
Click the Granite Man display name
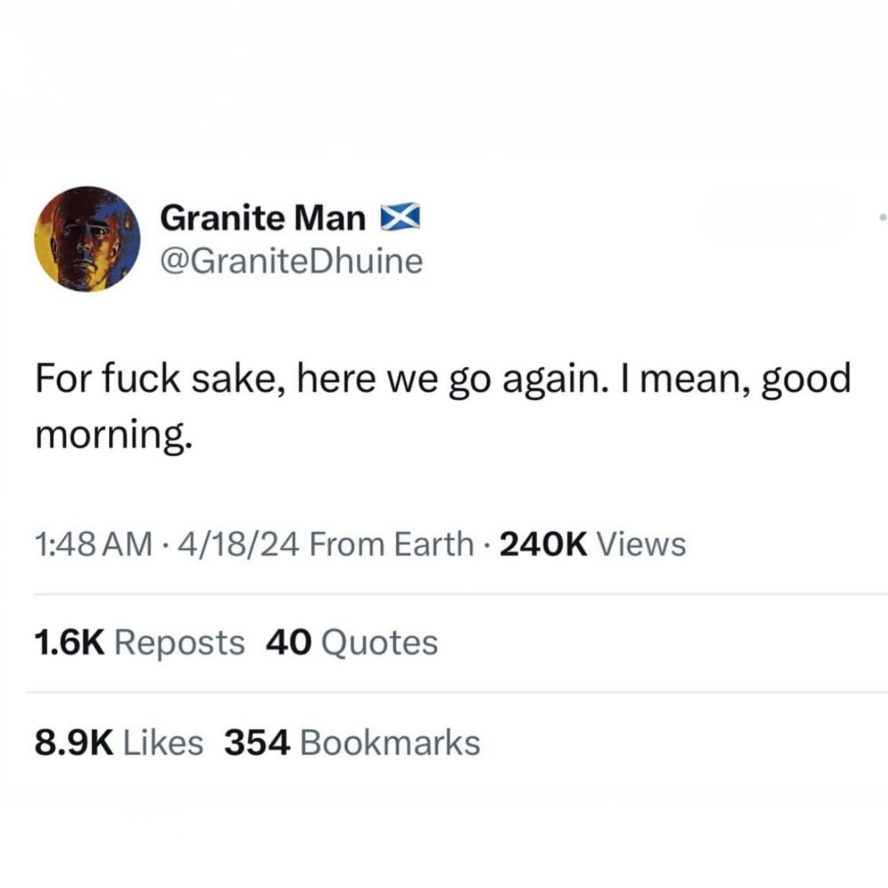(x=262, y=217)
